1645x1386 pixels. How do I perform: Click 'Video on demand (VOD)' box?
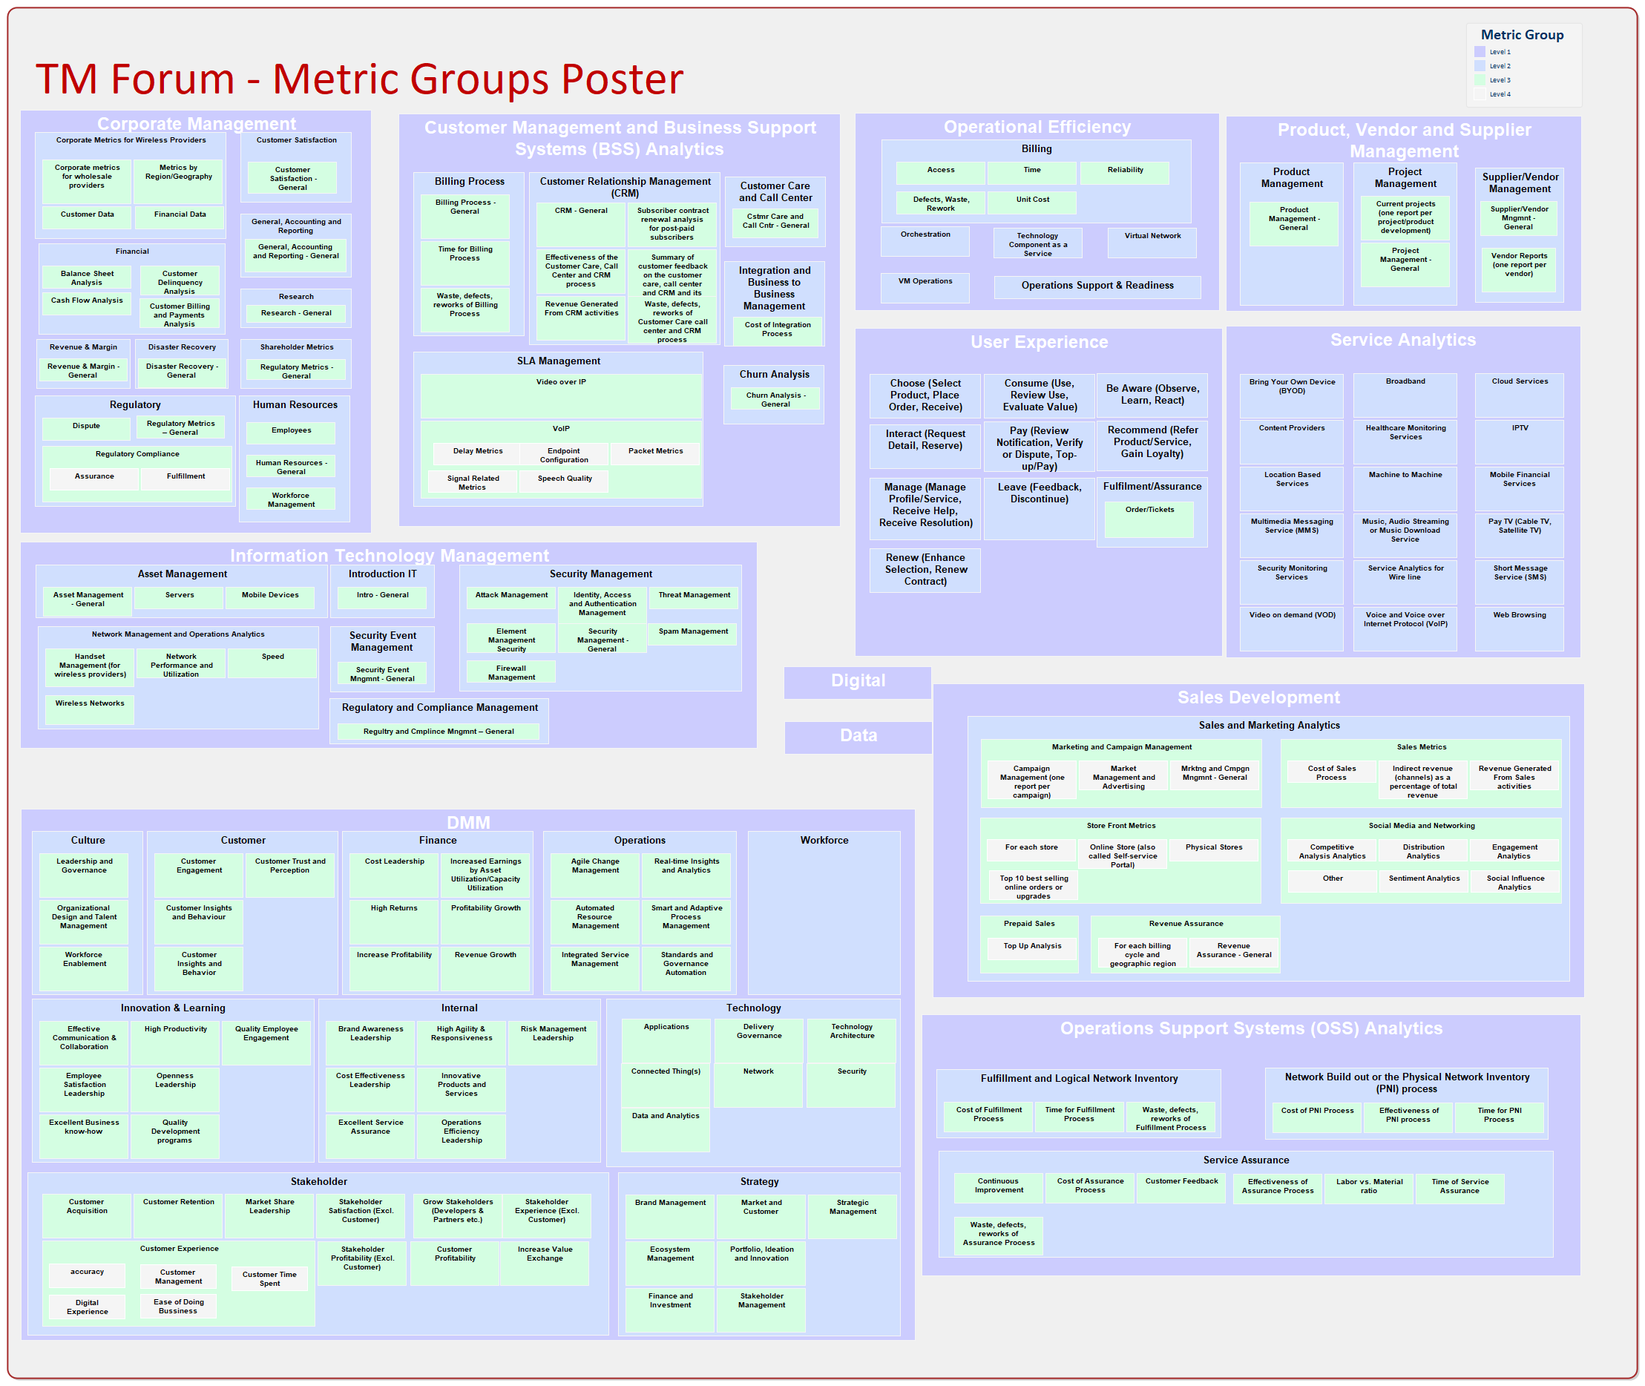point(1292,628)
